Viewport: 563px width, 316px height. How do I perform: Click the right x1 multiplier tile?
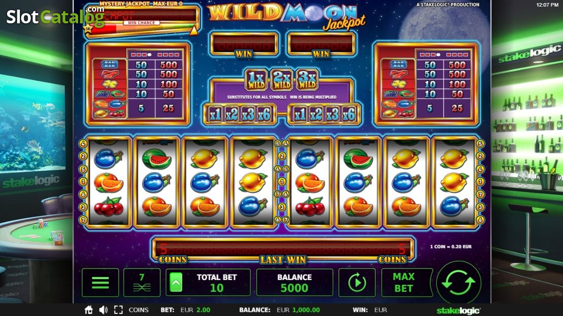(300, 115)
